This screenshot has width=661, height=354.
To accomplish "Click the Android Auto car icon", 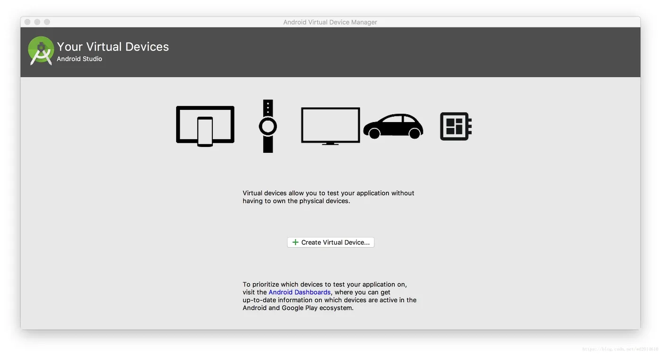I will pos(393,126).
